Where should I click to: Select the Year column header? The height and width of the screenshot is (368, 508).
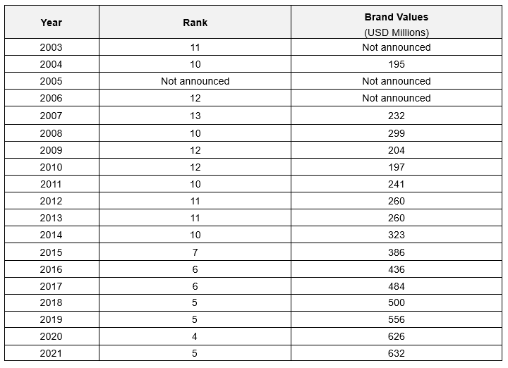[52, 23]
